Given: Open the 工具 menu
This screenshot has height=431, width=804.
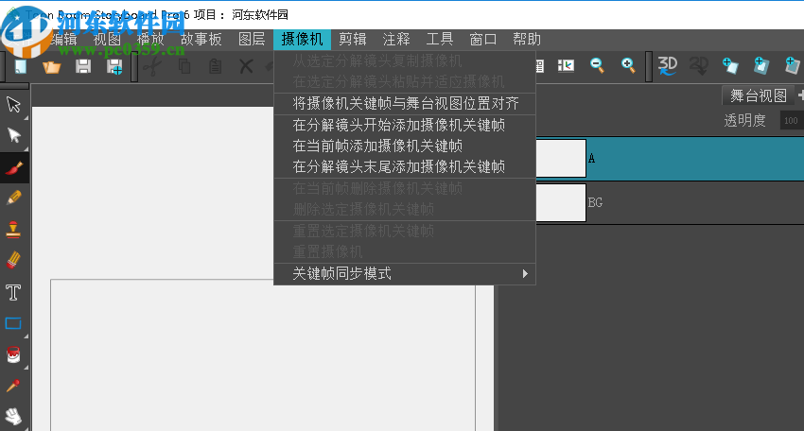Looking at the screenshot, I should click(x=440, y=40).
